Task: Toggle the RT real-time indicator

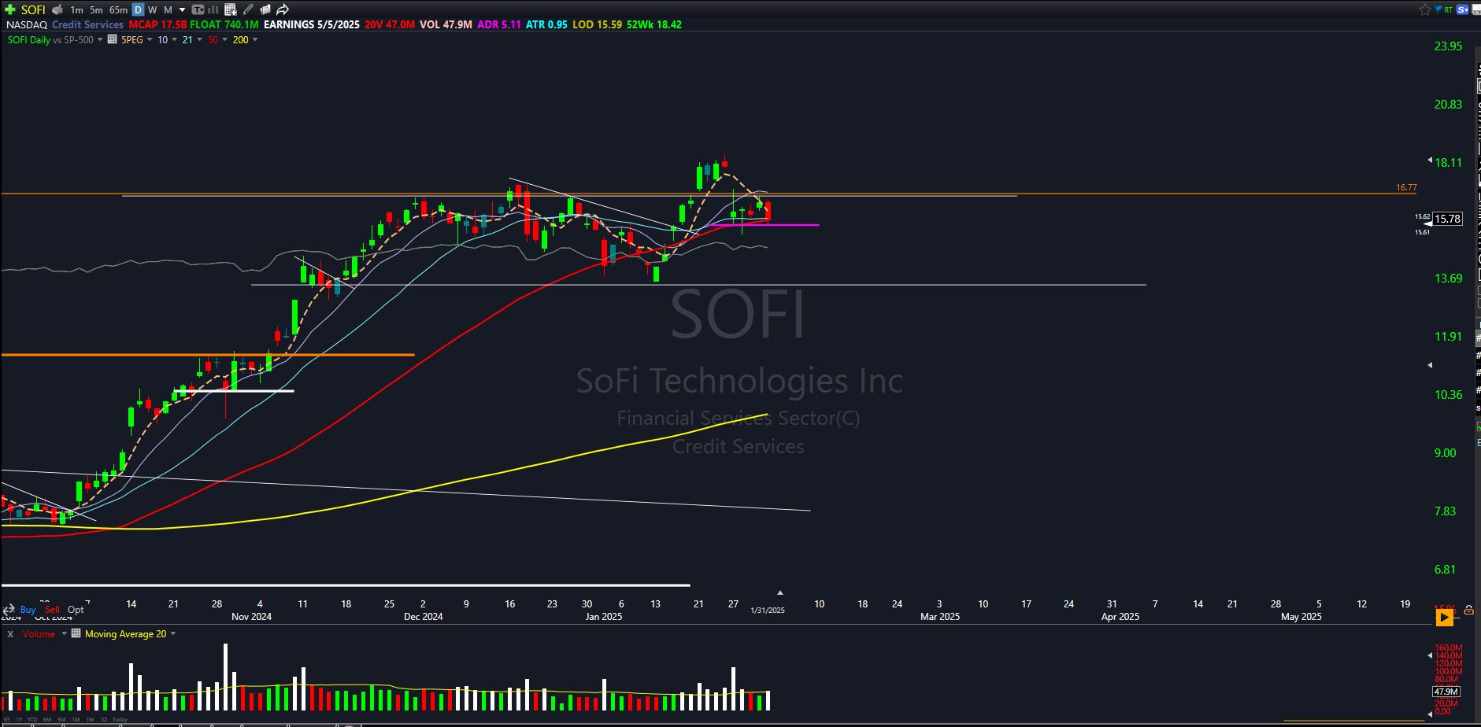Action: [x=1449, y=9]
